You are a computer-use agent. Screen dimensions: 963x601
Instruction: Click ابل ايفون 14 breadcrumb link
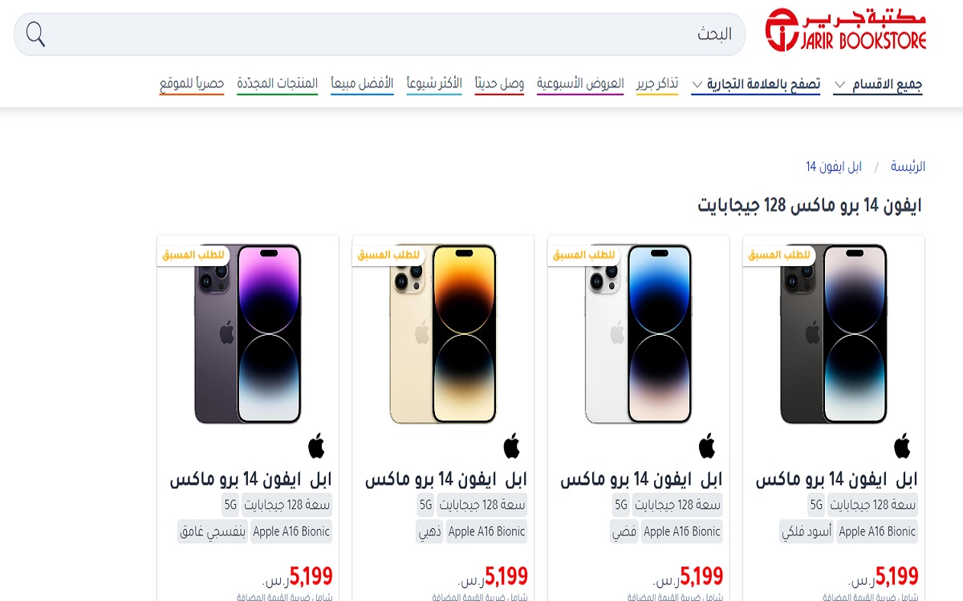click(834, 167)
